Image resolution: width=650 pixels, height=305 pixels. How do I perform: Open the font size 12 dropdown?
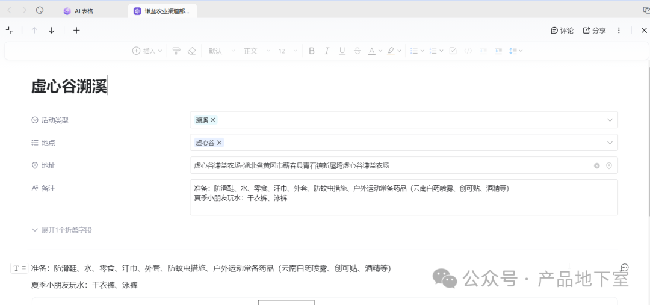[285, 51]
